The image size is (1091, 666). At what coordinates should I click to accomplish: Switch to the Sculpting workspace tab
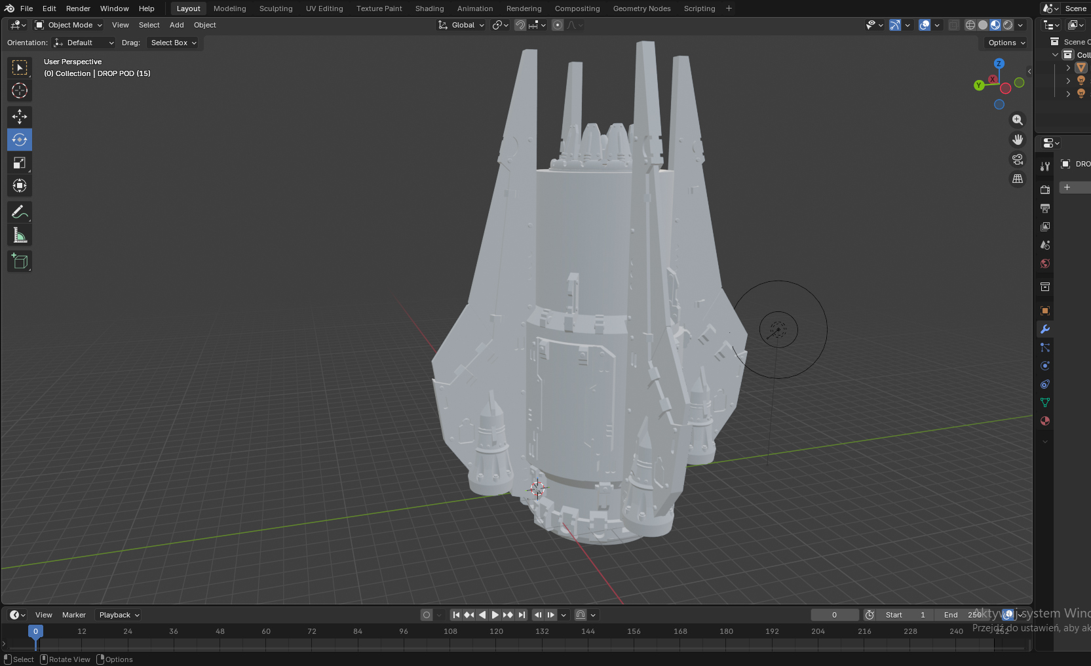(x=276, y=9)
